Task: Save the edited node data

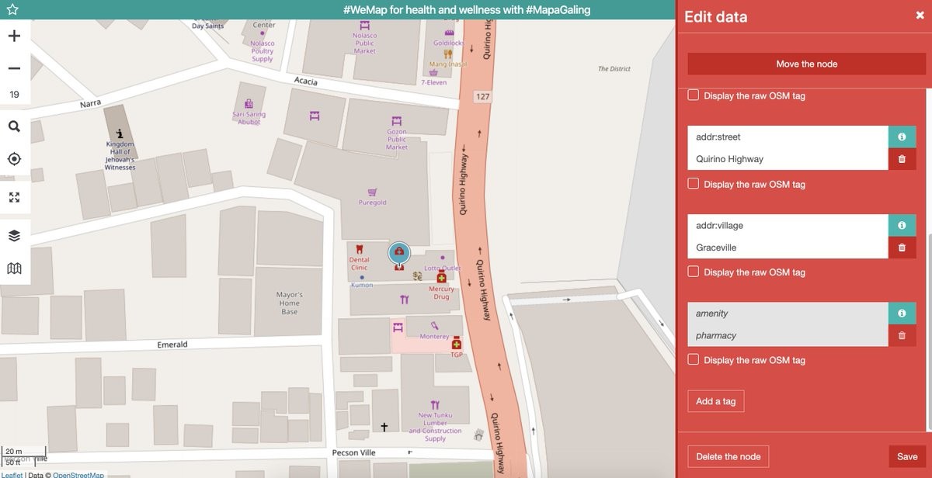Action: point(906,456)
